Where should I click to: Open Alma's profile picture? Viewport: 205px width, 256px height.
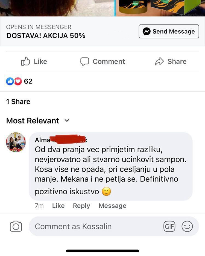pos(16,142)
